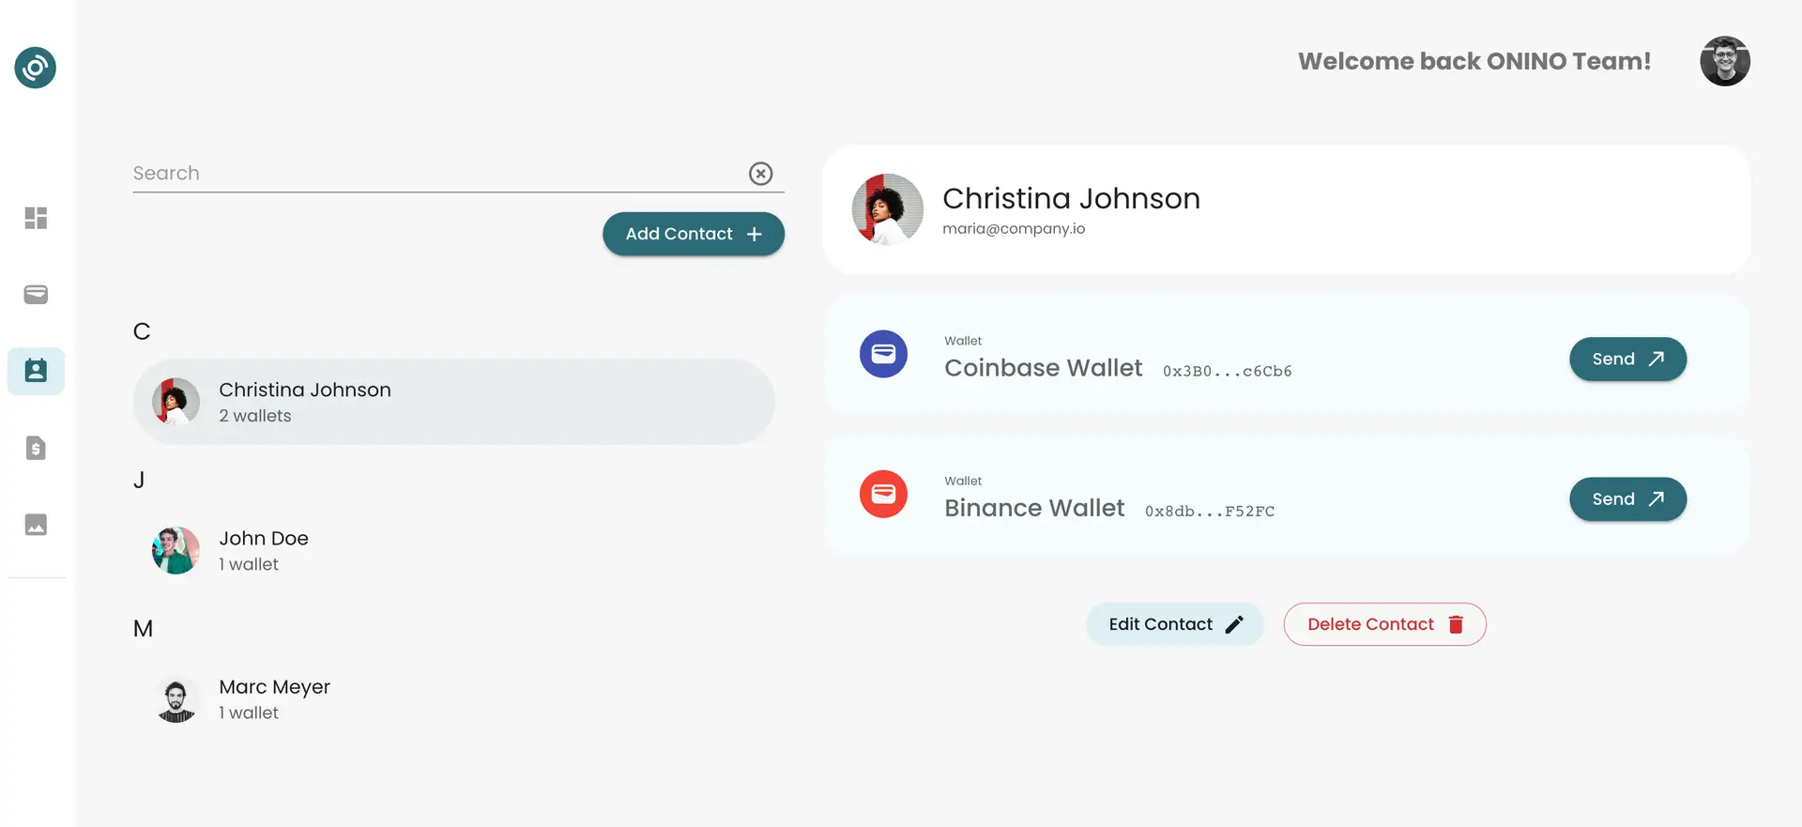
Task: Focus the Search contacts input field
Action: 439,174
